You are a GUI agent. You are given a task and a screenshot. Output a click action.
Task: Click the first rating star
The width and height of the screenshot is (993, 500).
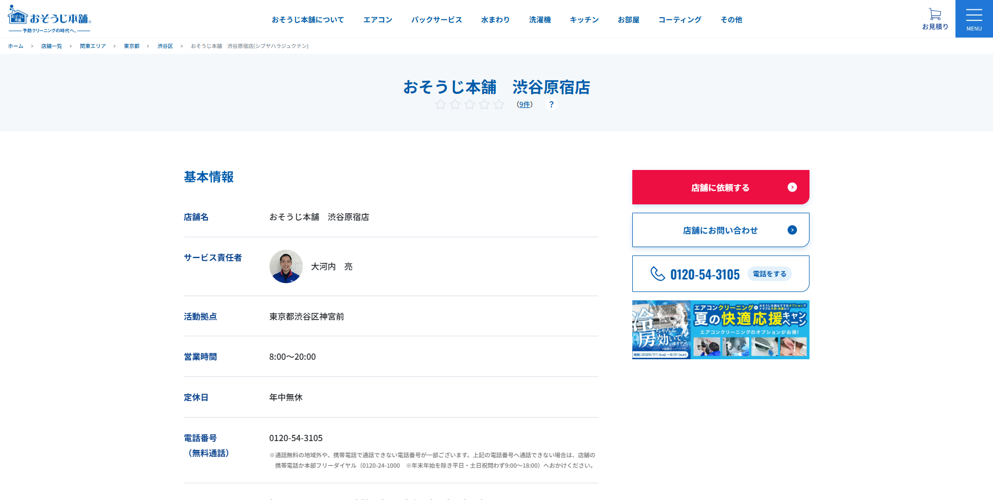(x=440, y=104)
